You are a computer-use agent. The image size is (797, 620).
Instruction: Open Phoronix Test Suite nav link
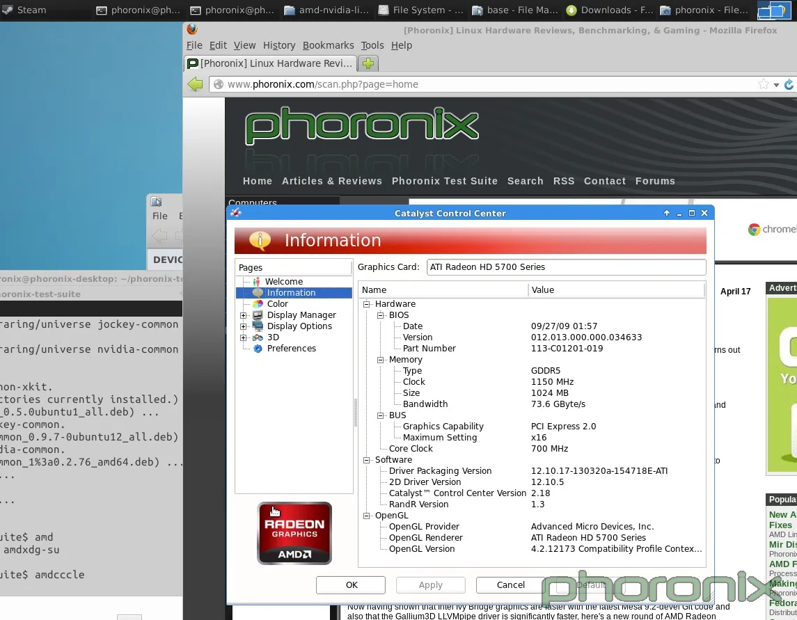click(x=445, y=181)
